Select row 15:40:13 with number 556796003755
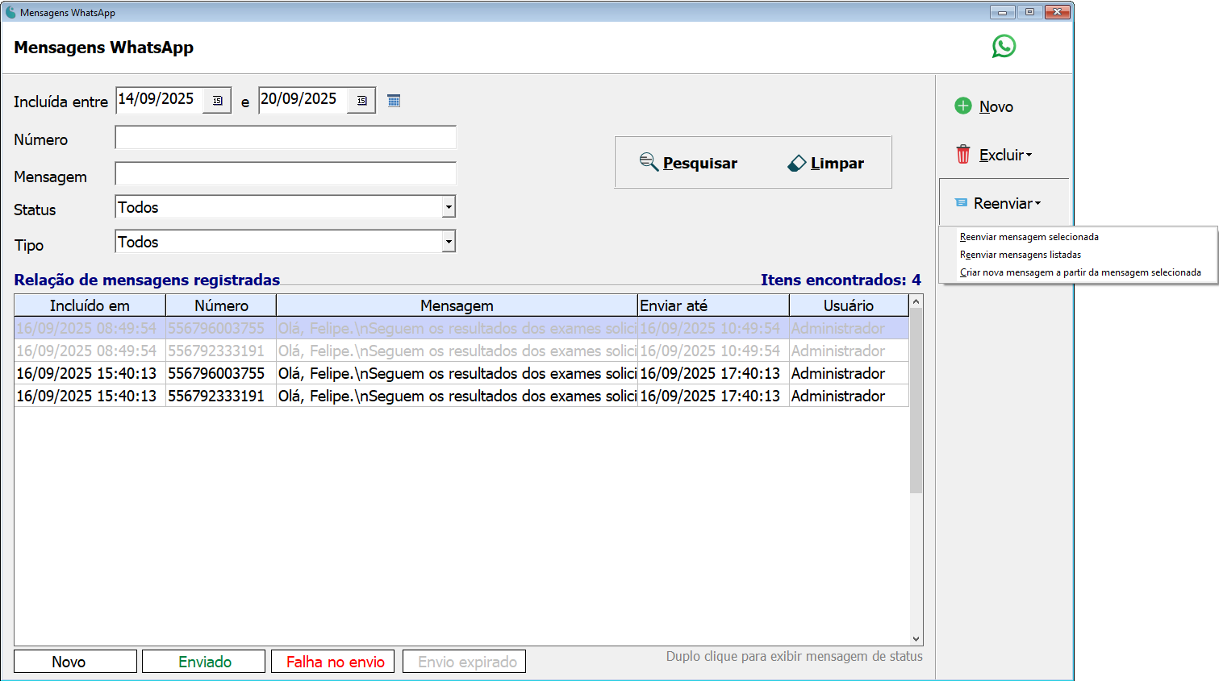 461,373
